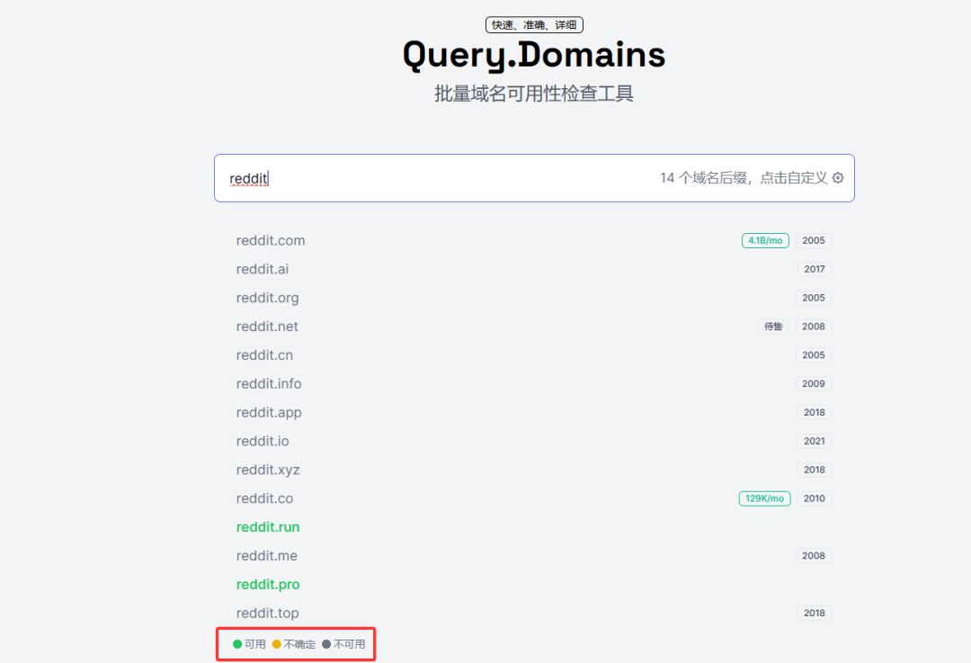Open the reddit.cn result
This screenshot has width=971, height=663.
[x=264, y=355]
